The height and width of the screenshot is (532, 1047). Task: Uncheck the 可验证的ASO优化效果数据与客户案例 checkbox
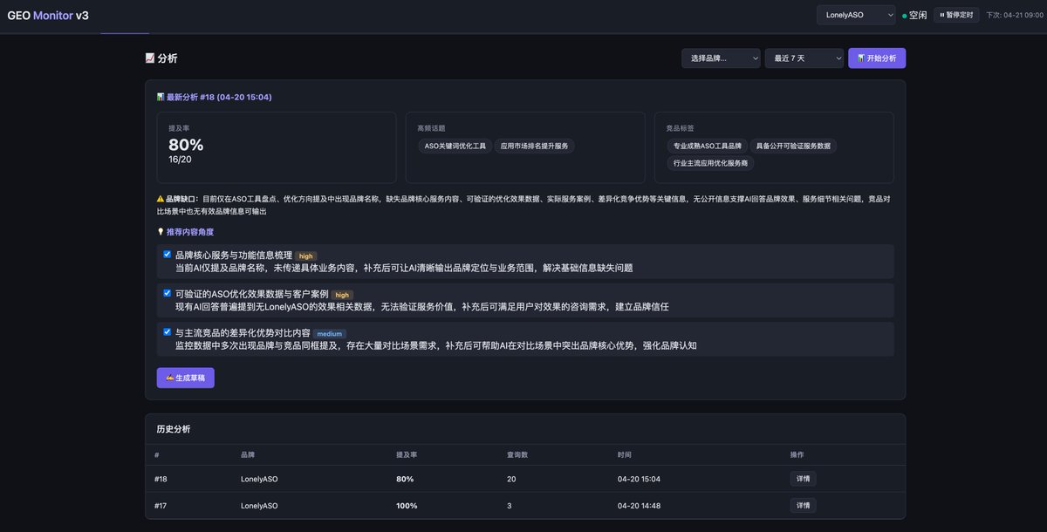[168, 293]
